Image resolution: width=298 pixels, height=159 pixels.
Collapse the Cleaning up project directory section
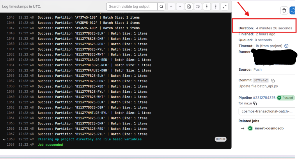[4, 140]
